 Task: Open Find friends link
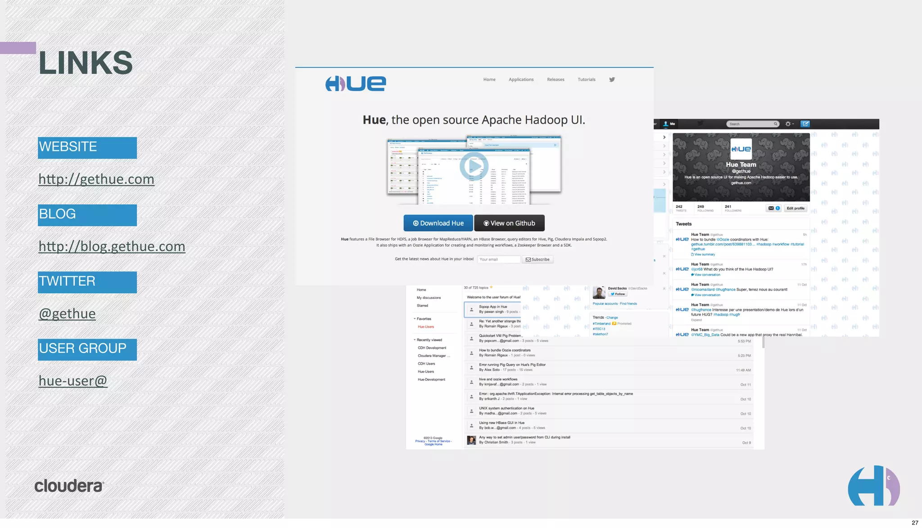pos(628,304)
